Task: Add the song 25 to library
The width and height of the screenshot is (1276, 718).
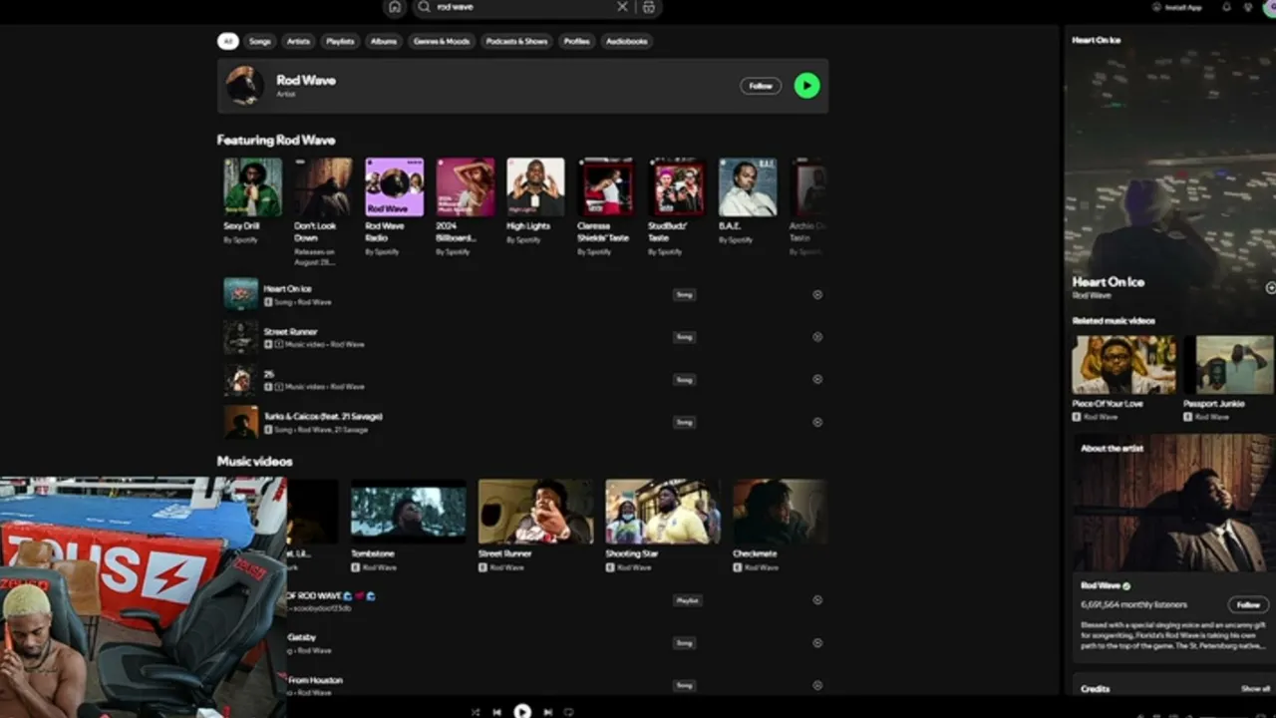Action: [x=817, y=380]
